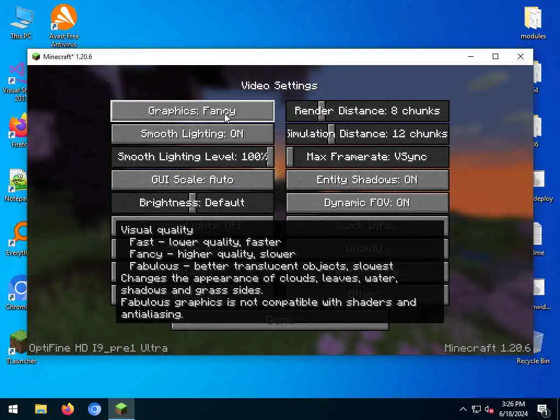Adjust Simulation Distance: 12 chunks slider
560x420 pixels.
367,134
